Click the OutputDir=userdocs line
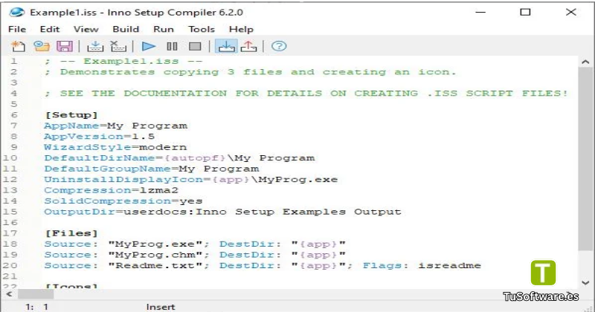This screenshot has width=595, height=312. 222,212
